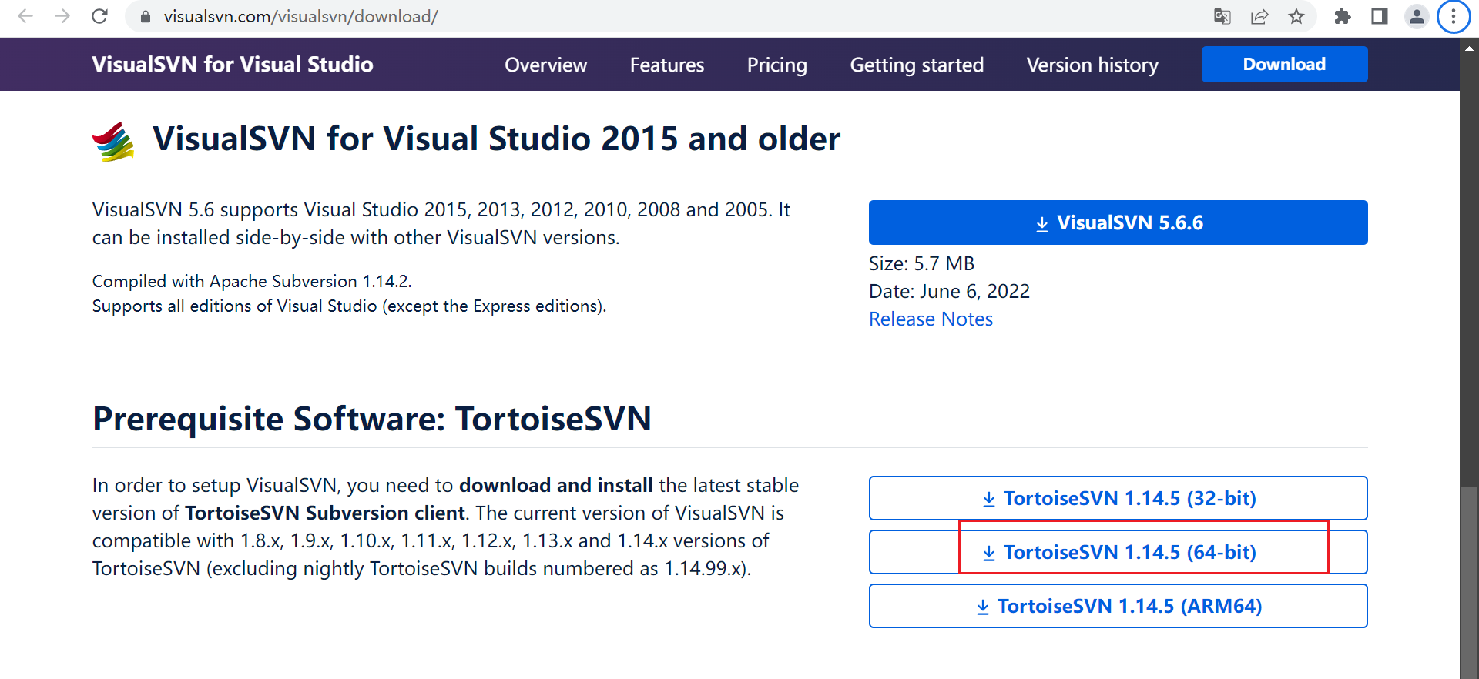This screenshot has height=679, width=1479.
Task: Click the browser back arrow
Action: tap(25, 16)
